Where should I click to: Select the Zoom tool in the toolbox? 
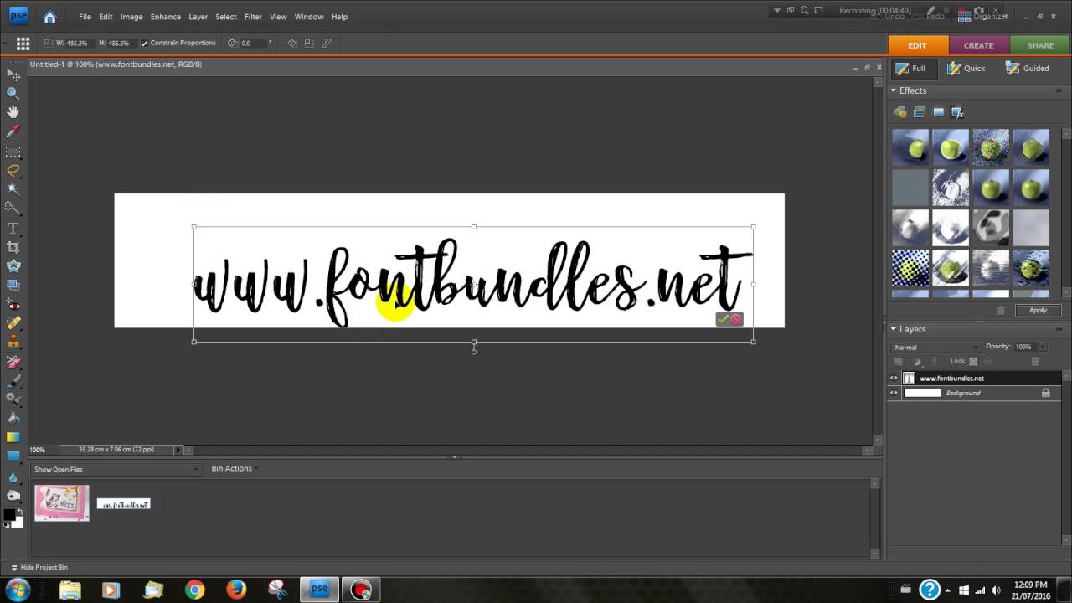[x=13, y=94]
